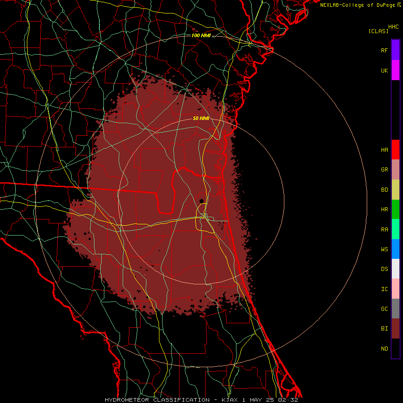The width and height of the screenshot is (403, 403).
Task: Click the HYDROMETEOR CLASSIFICATION title text
Action: (157, 400)
